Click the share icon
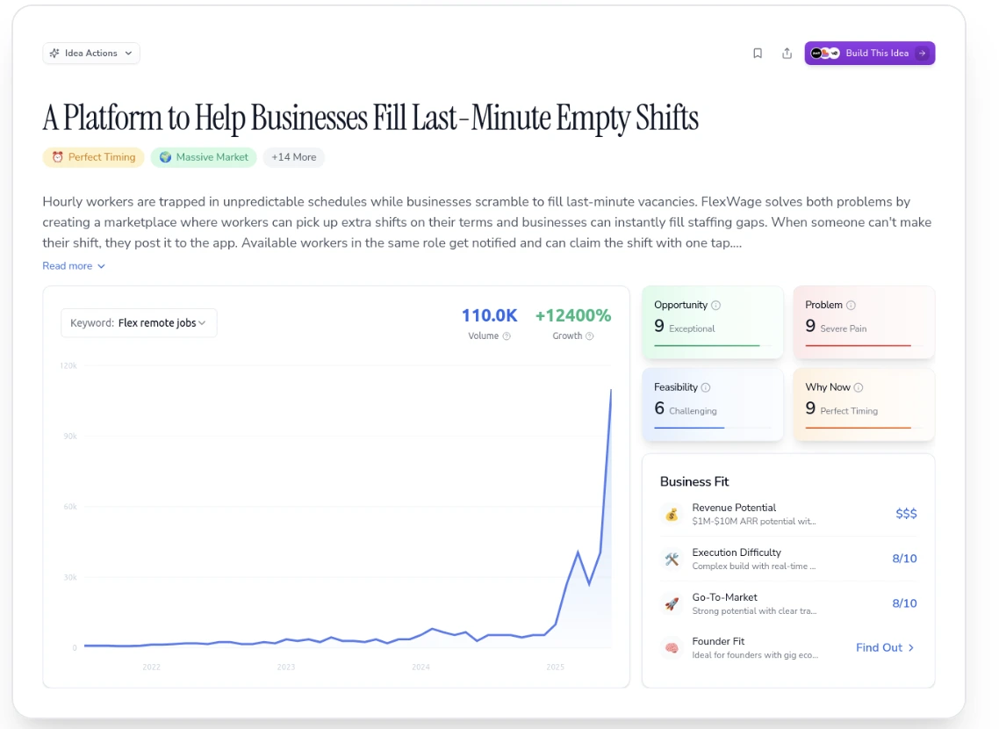 787,54
